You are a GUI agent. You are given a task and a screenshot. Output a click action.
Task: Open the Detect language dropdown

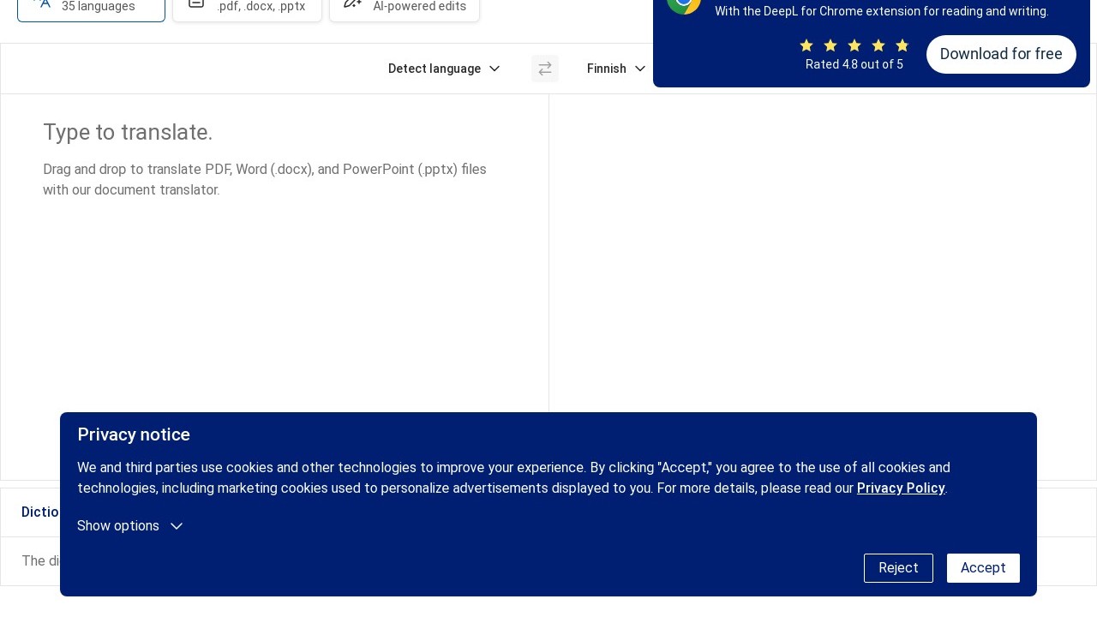pyautogui.click(x=443, y=69)
